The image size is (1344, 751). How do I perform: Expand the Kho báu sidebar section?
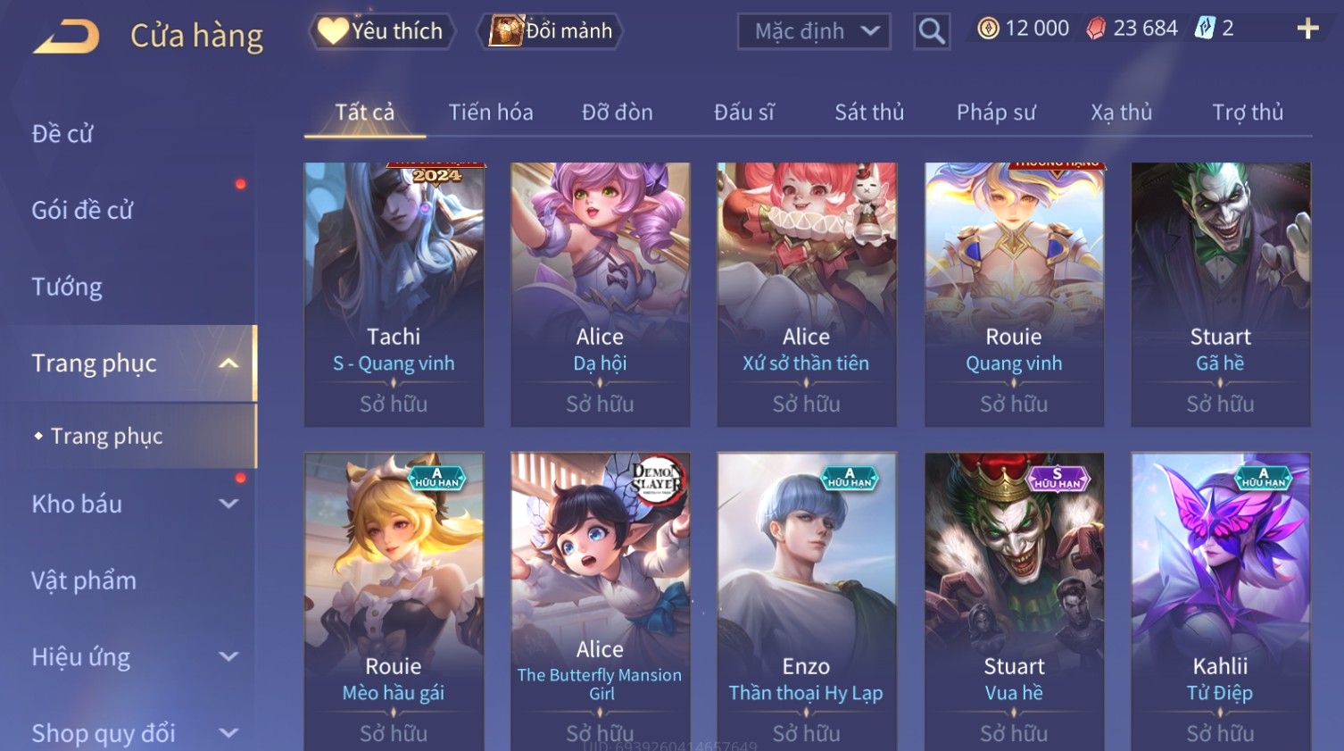pos(228,504)
